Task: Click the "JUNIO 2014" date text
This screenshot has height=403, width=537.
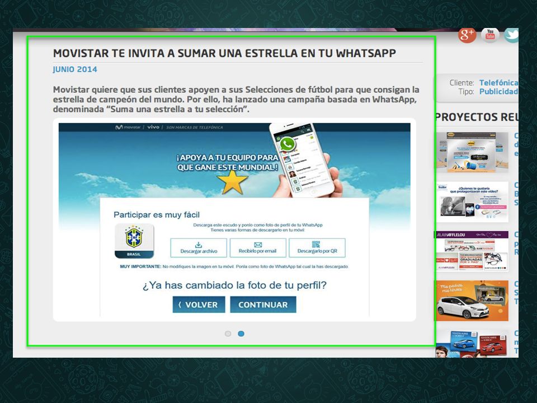Action: (x=75, y=69)
